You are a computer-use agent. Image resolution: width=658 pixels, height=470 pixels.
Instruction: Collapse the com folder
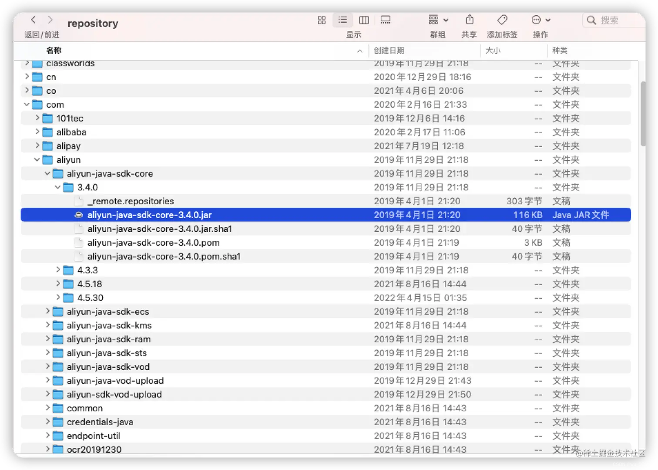(x=27, y=105)
